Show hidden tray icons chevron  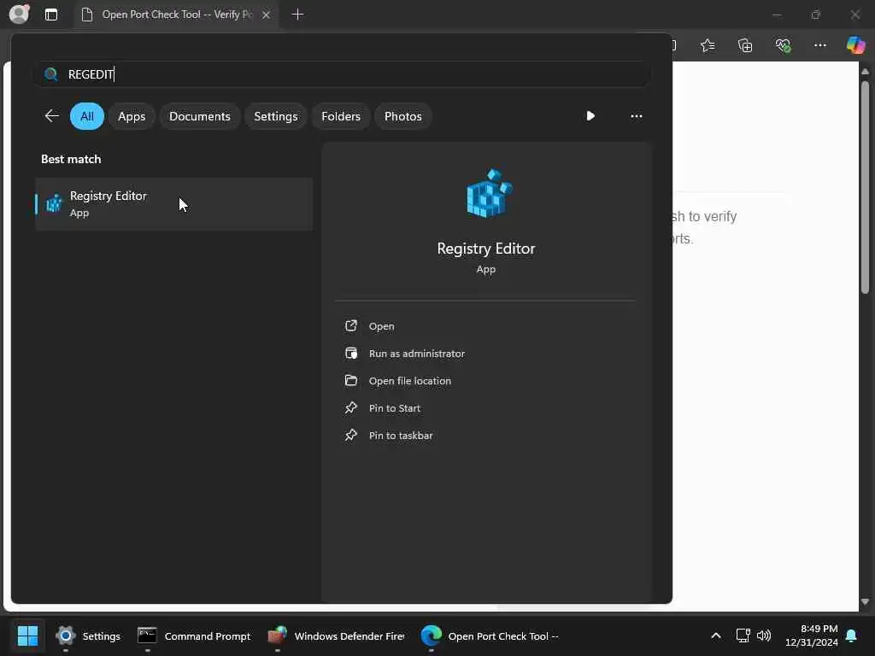(x=716, y=635)
